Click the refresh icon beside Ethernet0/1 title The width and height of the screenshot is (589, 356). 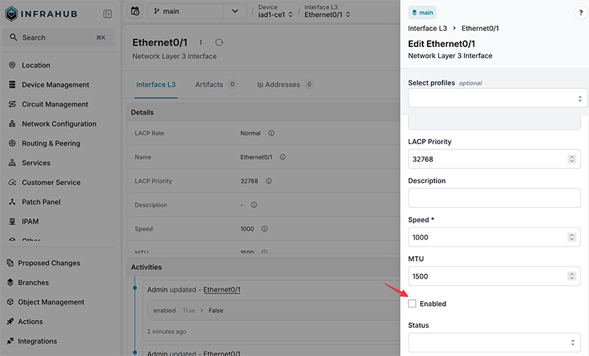(219, 43)
